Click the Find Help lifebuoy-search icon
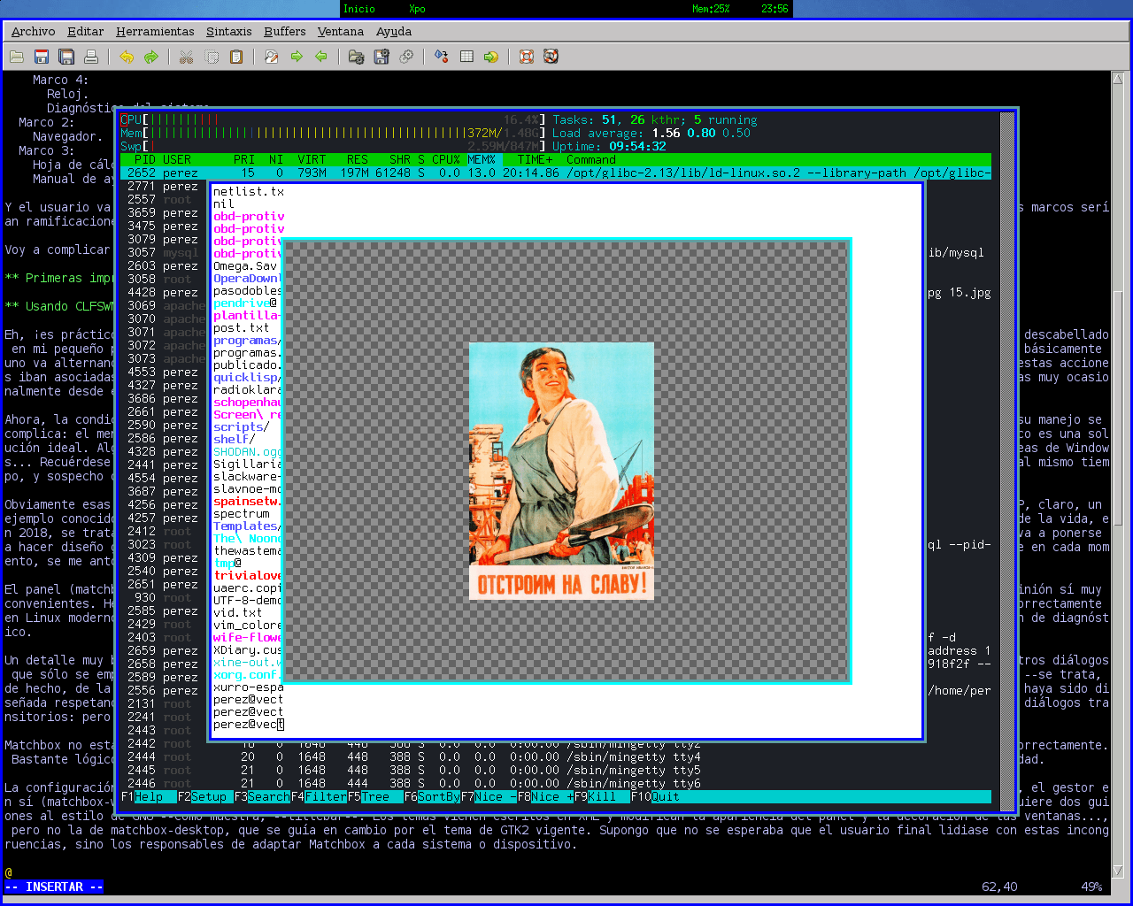The height and width of the screenshot is (906, 1133). [551, 57]
